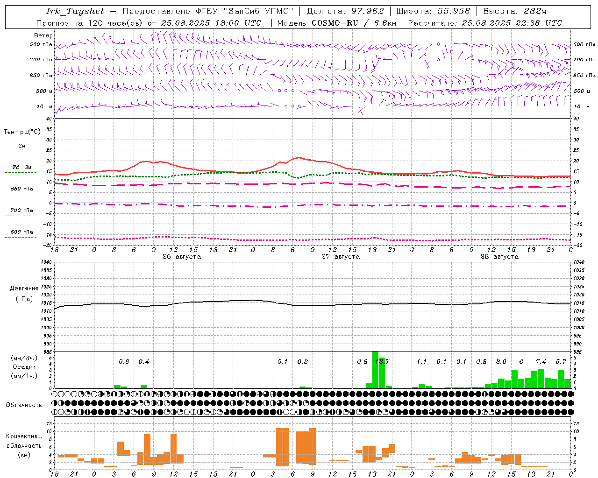598x478 pixels.
Task: Click the Конвективн. label
Action: coord(24,436)
